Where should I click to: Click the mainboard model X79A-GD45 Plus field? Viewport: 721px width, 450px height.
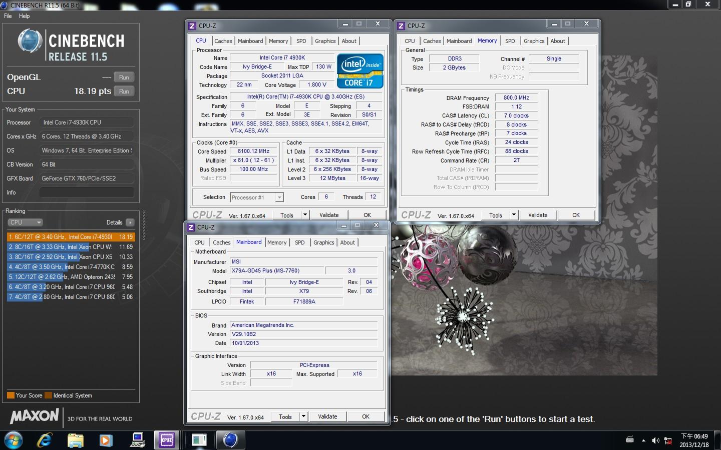click(x=277, y=271)
